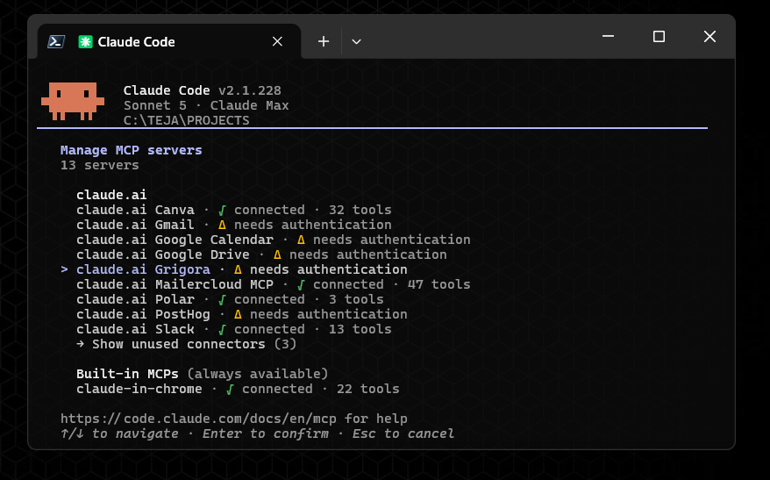Close the terminal window

709,36
